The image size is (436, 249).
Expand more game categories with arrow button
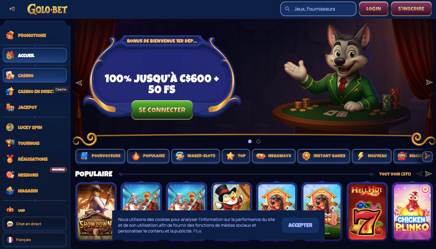pos(427,156)
